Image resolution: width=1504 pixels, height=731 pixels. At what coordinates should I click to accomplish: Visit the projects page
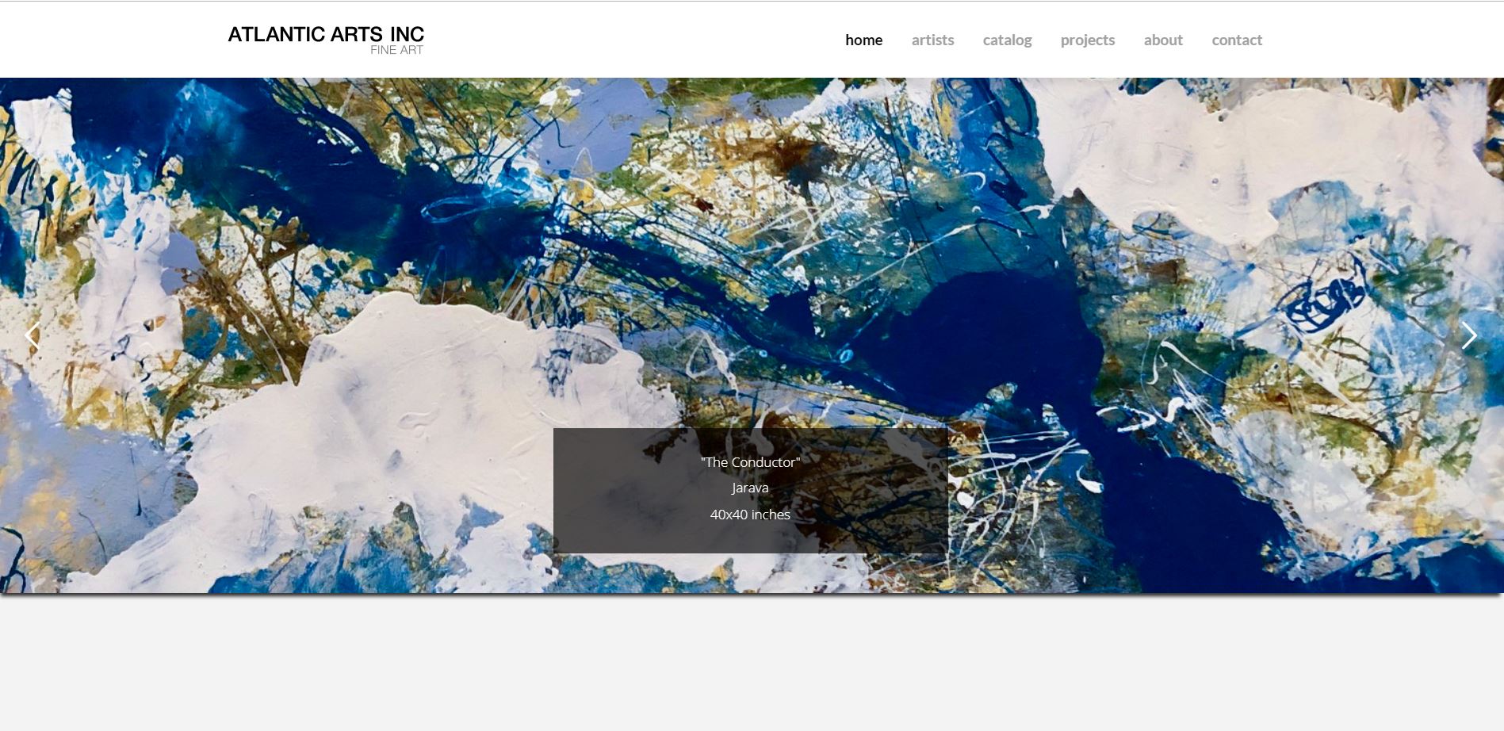(1087, 40)
